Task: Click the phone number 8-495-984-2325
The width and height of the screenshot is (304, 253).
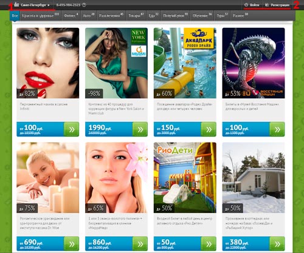Action: [x=68, y=5]
